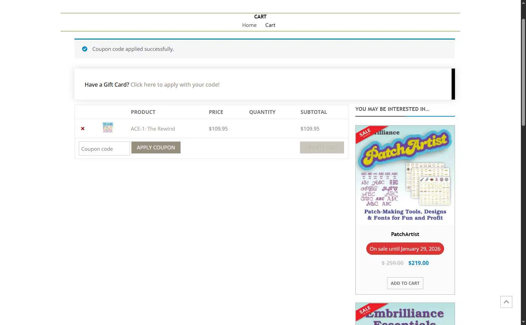Click the page vertical scrollbar thumb
This screenshot has width=526, height=325.
523,72
